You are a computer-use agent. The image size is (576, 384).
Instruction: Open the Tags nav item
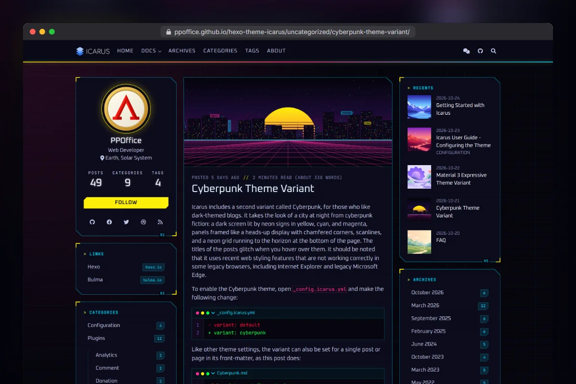252,51
